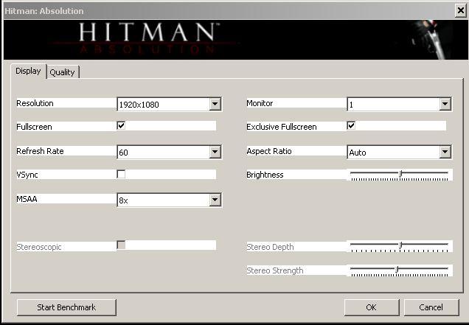
Task: Switch to the Quality tab
Action: (x=63, y=72)
